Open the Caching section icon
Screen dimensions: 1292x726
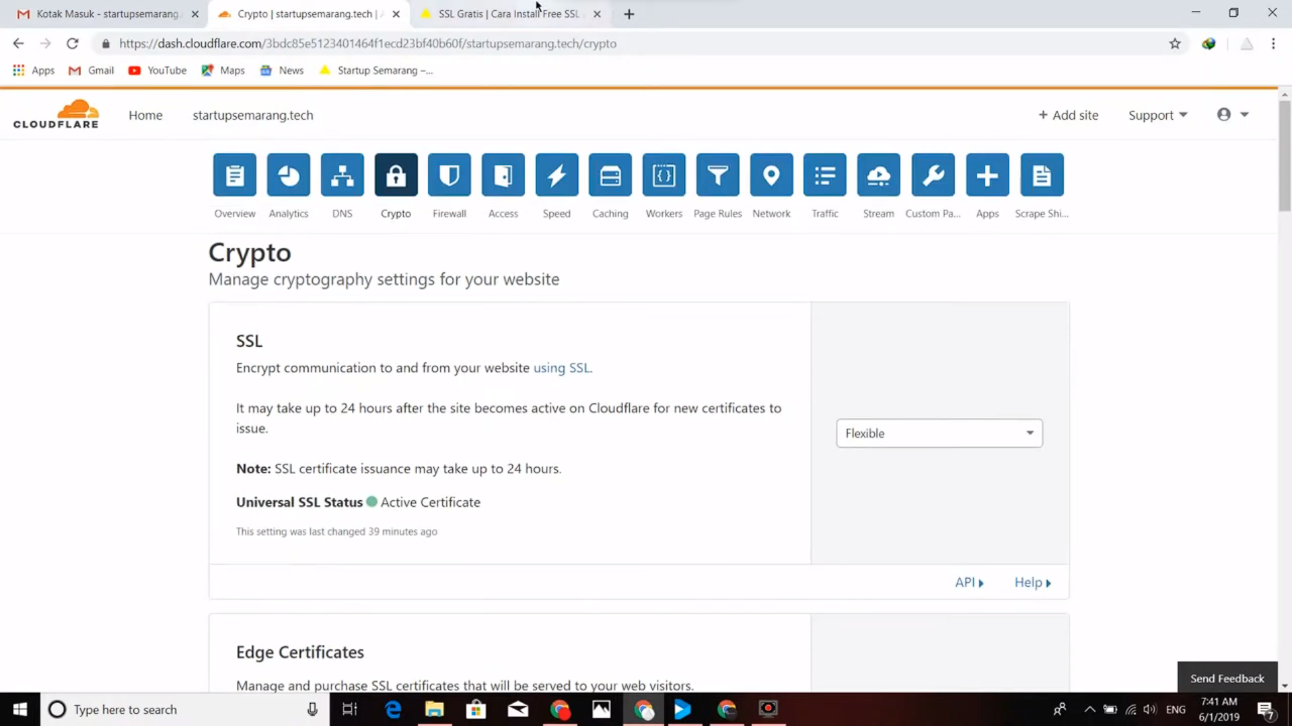coord(610,175)
